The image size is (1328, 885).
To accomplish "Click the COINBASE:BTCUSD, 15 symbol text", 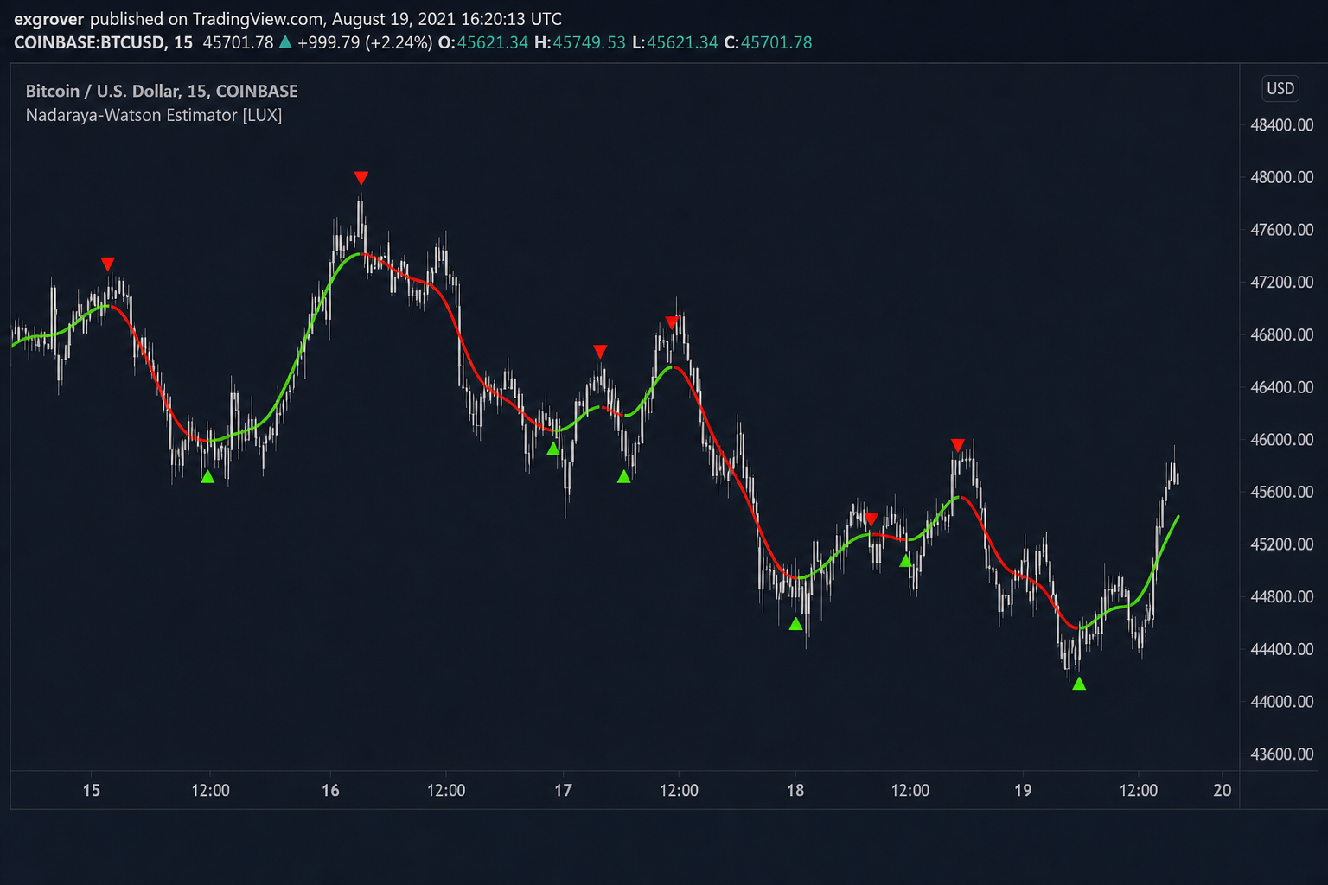I will (x=104, y=42).
